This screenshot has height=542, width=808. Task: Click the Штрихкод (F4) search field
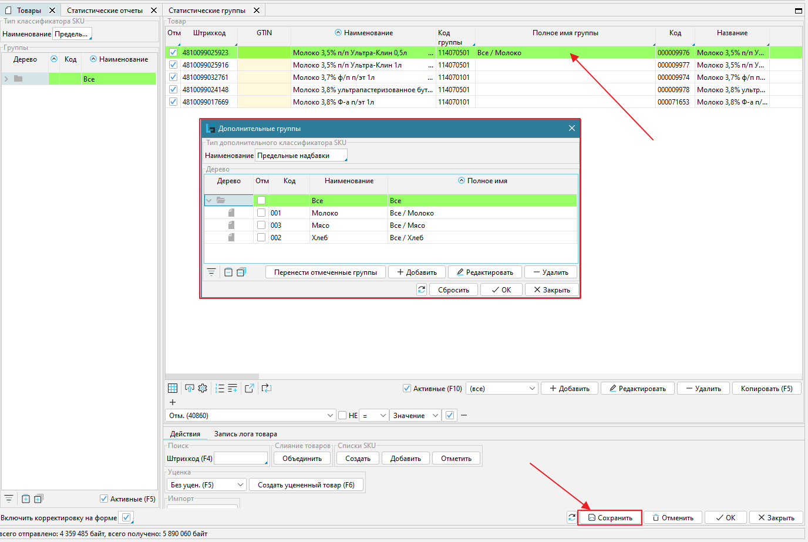click(x=241, y=458)
